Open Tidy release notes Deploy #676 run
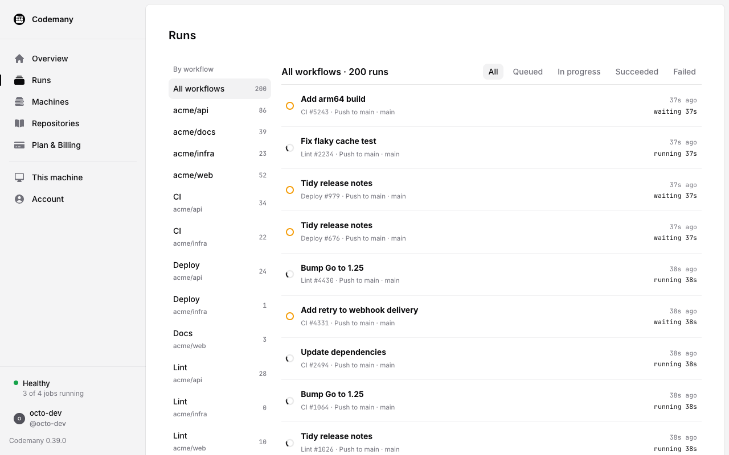Image resolution: width=729 pixels, height=455 pixels. point(492,232)
